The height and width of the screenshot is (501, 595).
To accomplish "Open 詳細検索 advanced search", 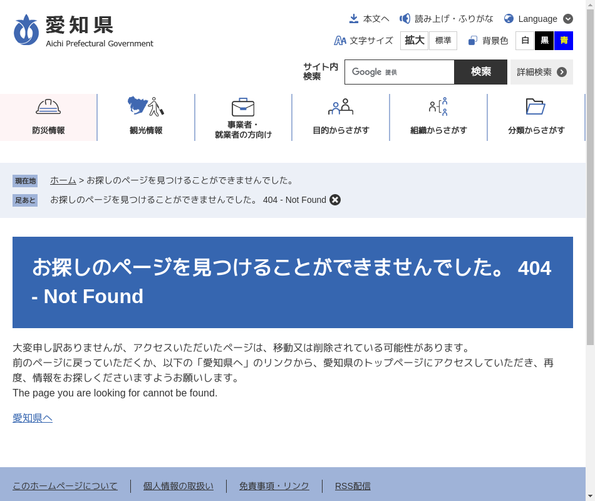I will (542, 72).
